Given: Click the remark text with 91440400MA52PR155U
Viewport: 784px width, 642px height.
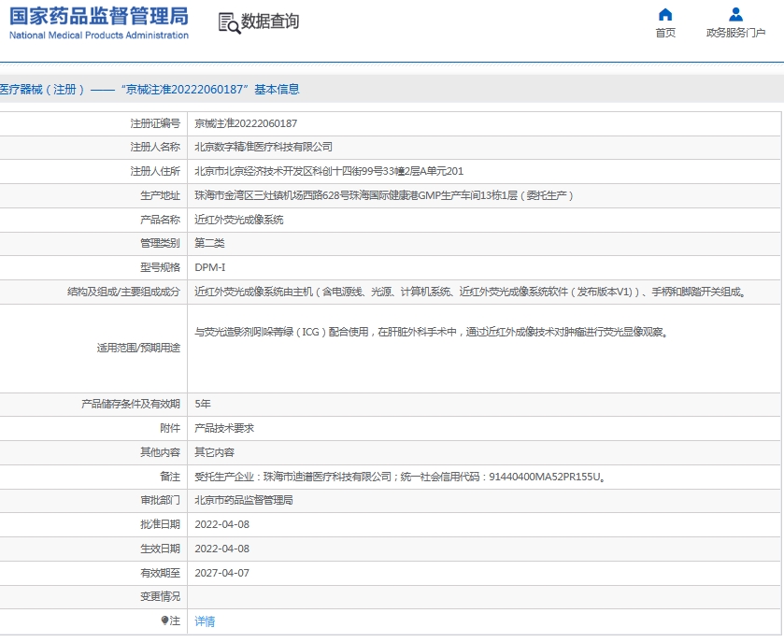Looking at the screenshot, I should (x=401, y=477).
